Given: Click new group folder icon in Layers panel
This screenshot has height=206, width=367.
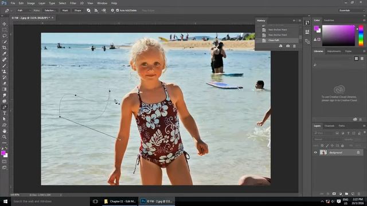Looking at the screenshot, I should [x=346, y=194].
